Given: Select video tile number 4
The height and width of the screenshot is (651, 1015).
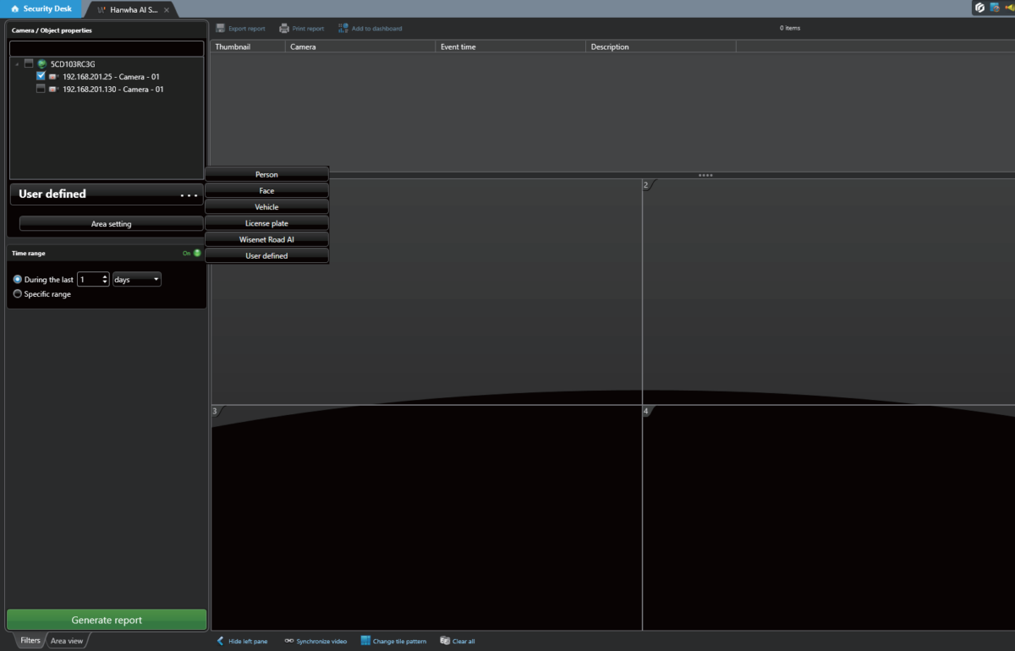Looking at the screenshot, I should pos(829,517).
